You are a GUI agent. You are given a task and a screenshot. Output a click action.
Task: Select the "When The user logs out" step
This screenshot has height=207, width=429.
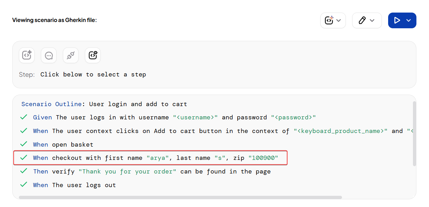coord(74,185)
